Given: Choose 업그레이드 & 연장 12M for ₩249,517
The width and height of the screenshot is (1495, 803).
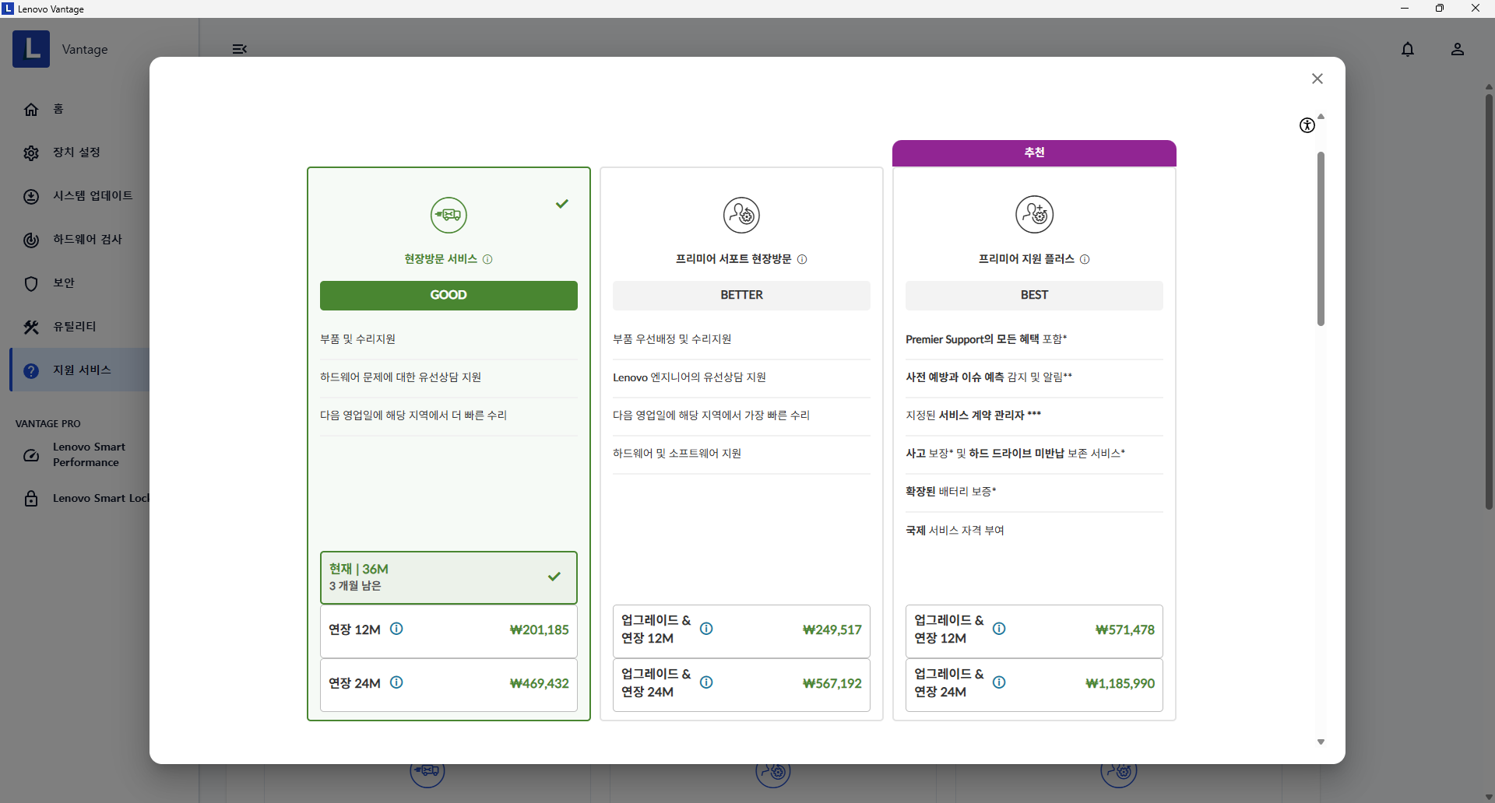Looking at the screenshot, I should pyautogui.click(x=741, y=630).
